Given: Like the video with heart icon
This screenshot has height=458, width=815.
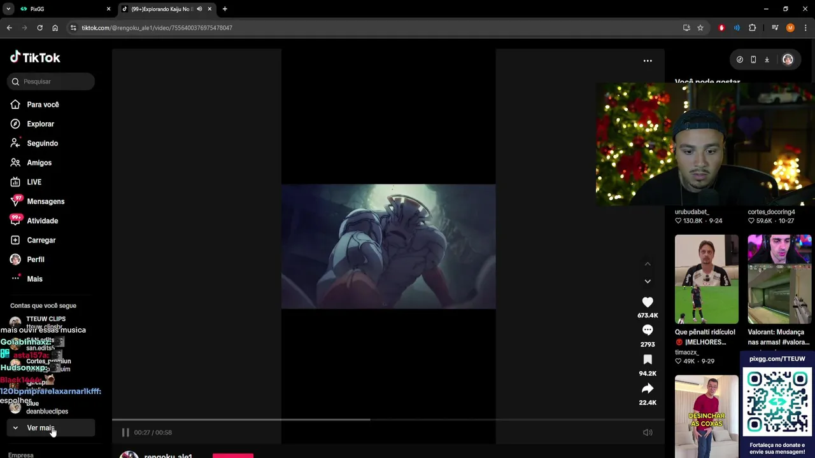Looking at the screenshot, I should point(648,302).
